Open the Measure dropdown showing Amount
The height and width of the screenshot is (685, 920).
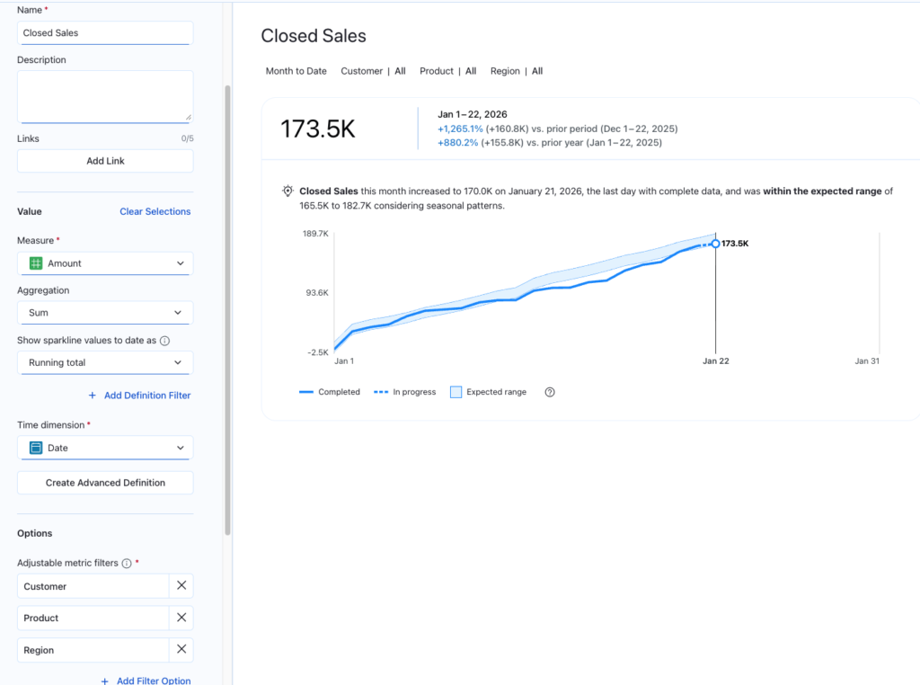pyautogui.click(x=105, y=263)
